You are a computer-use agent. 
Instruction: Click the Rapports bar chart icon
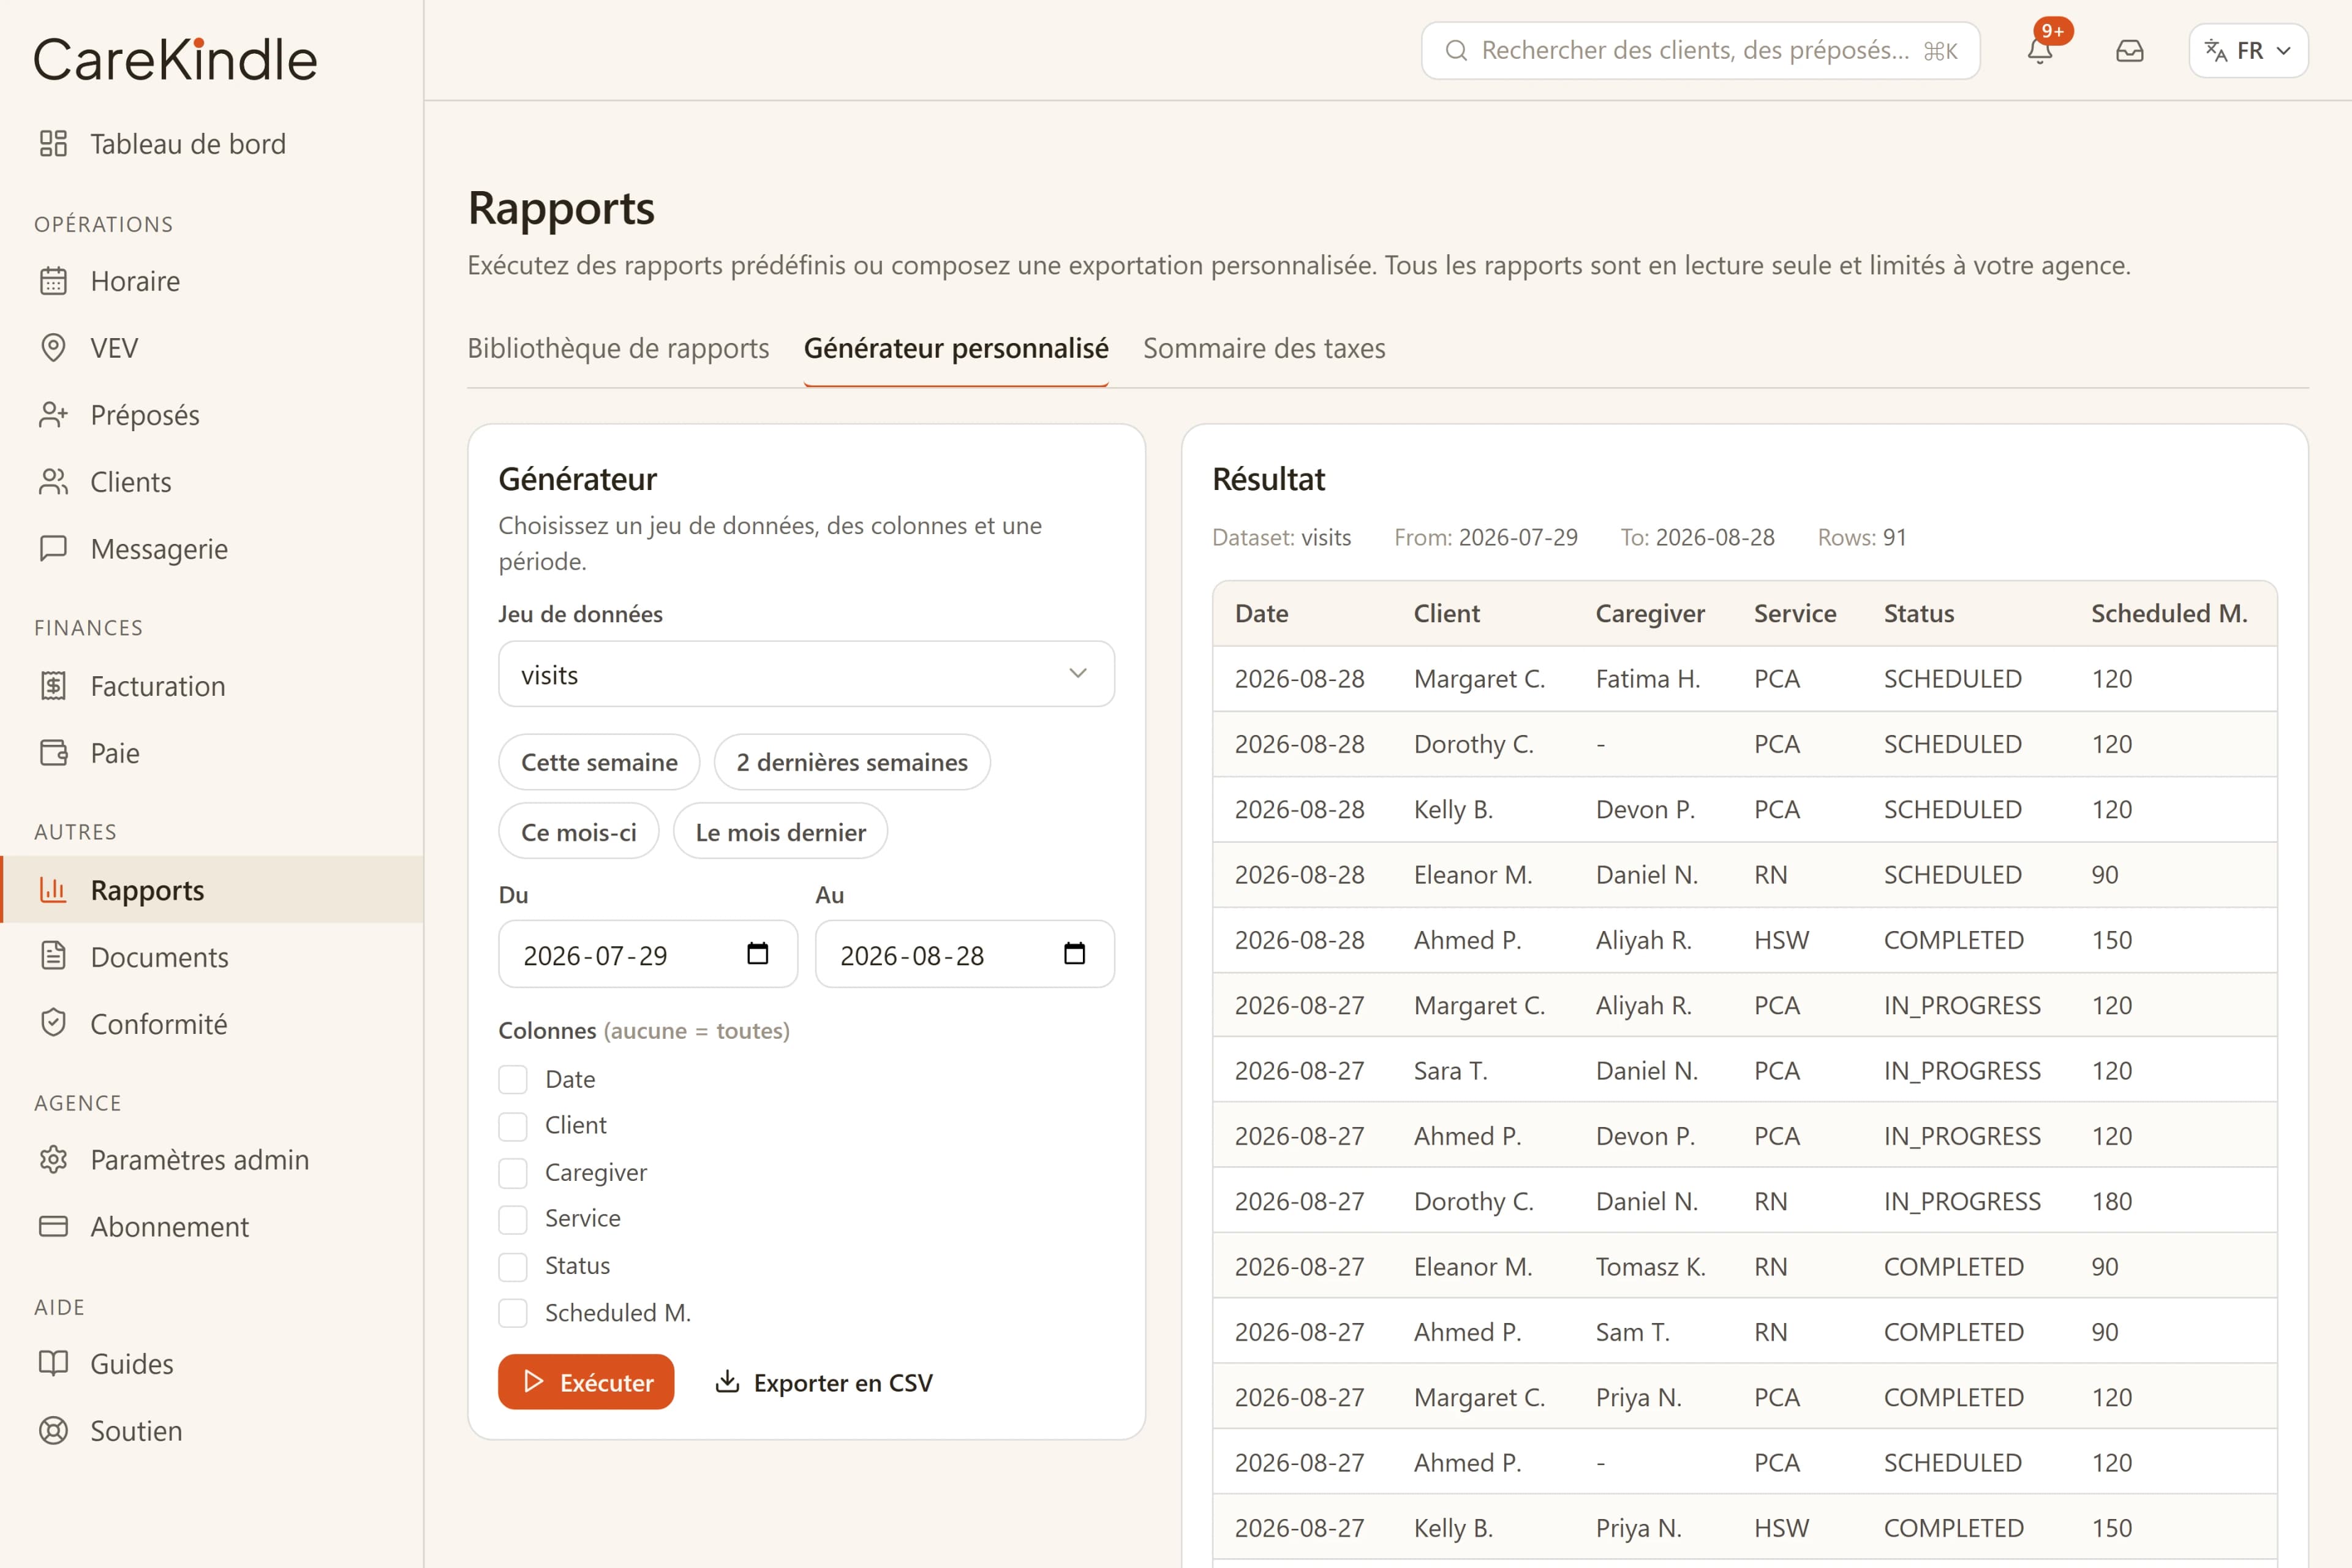click(53, 890)
